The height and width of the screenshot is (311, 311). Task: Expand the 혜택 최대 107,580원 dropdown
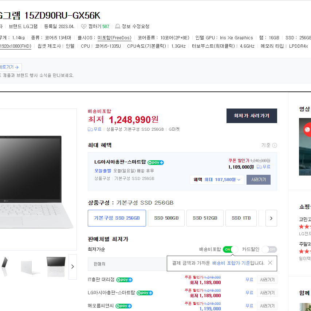(217, 180)
